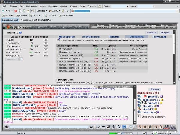This screenshot has width=180, height=135.
Task: Click the money bag icon in bottom bar
Action: (x=140, y=127)
